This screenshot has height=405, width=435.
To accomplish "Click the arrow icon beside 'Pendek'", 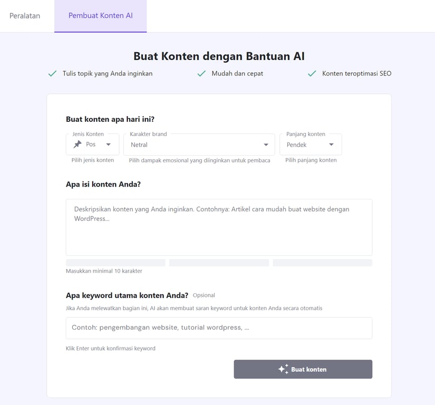I will click(332, 144).
